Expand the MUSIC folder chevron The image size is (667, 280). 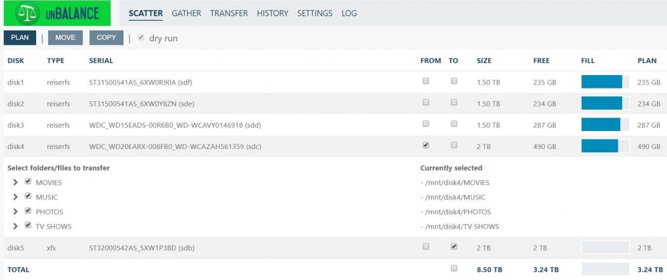[x=15, y=197]
